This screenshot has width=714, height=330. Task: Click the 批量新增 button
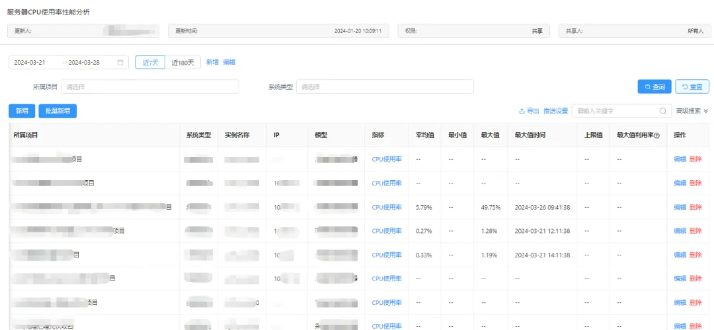(58, 111)
